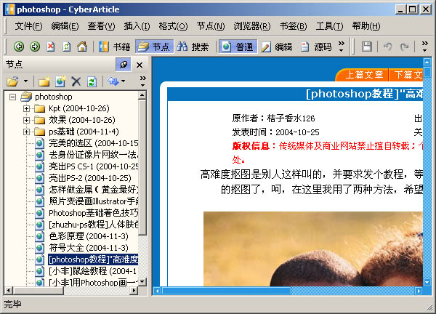Select the 怎样做金属 node

pyautogui.click(x=94, y=190)
